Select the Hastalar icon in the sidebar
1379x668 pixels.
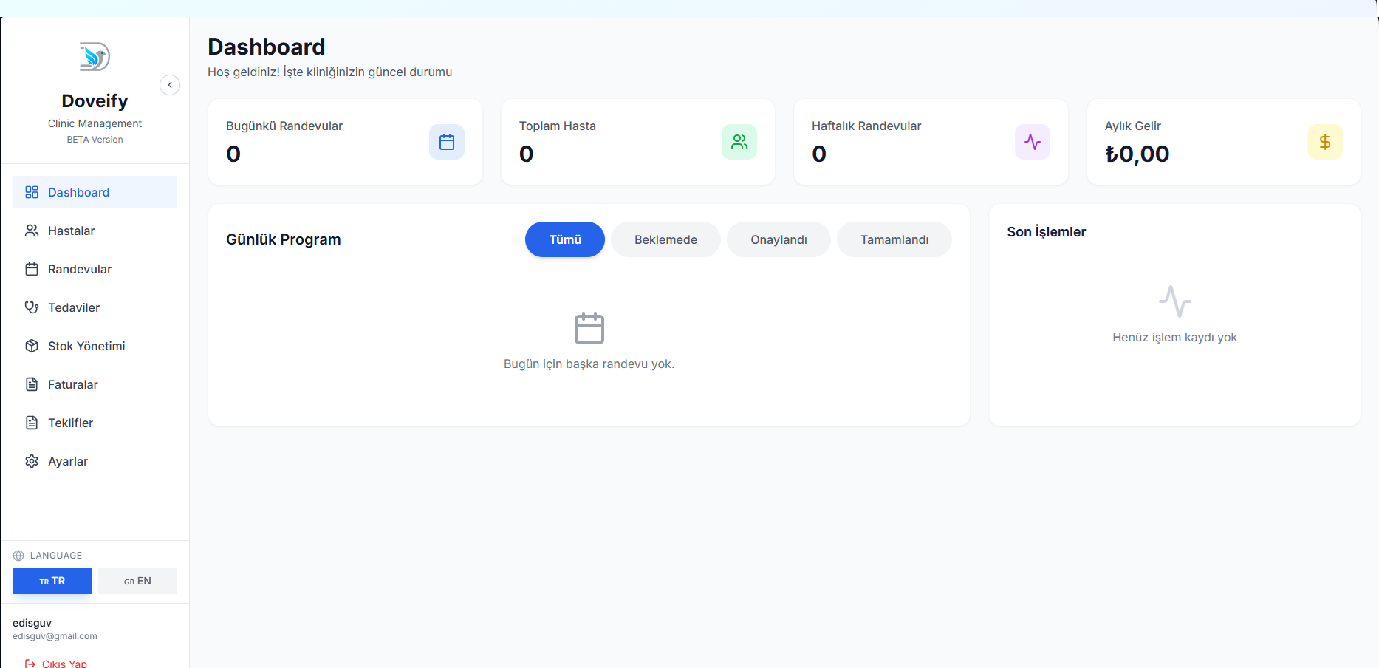(x=31, y=231)
